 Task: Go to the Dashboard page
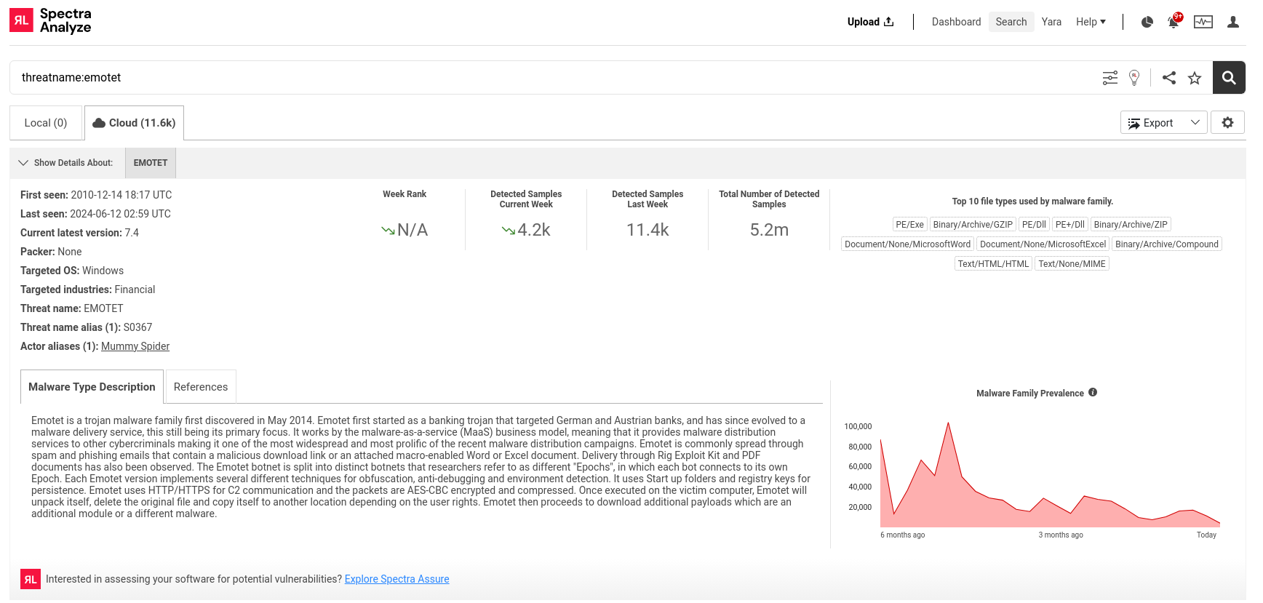click(956, 22)
